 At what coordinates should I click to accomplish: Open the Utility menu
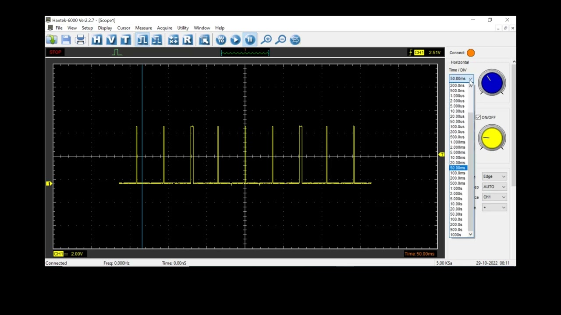(x=183, y=28)
